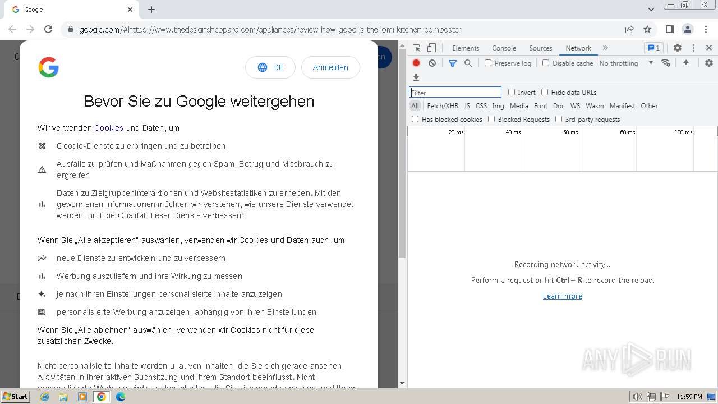Image resolution: width=718 pixels, height=404 pixels.
Task: Filter requests by Font type
Action: click(541, 106)
